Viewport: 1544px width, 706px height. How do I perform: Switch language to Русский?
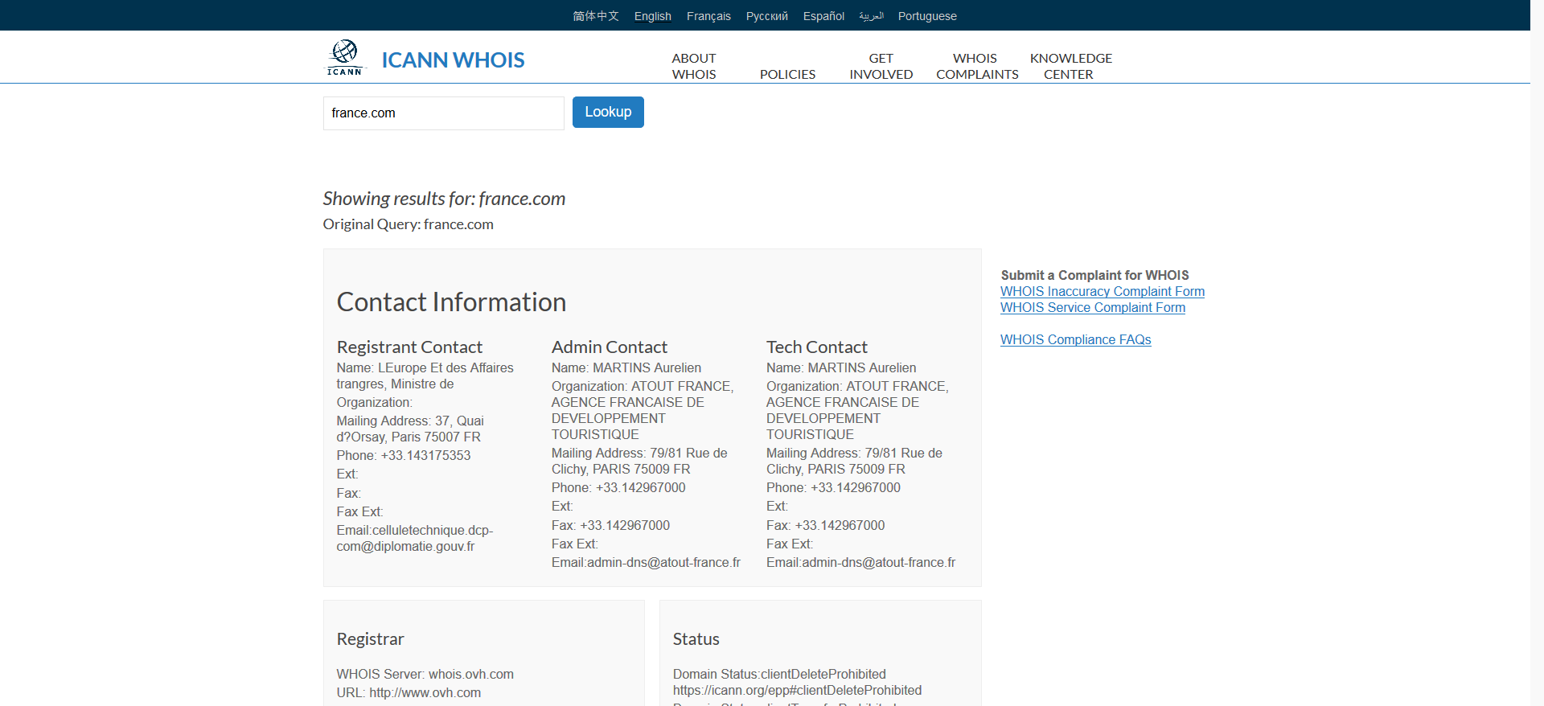(766, 16)
